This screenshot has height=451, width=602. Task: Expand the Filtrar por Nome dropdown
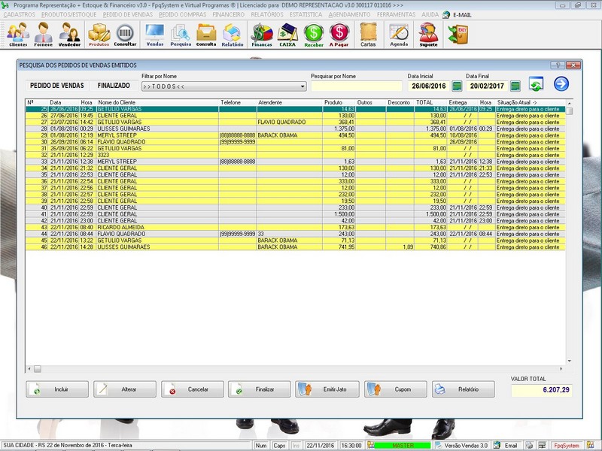click(303, 86)
